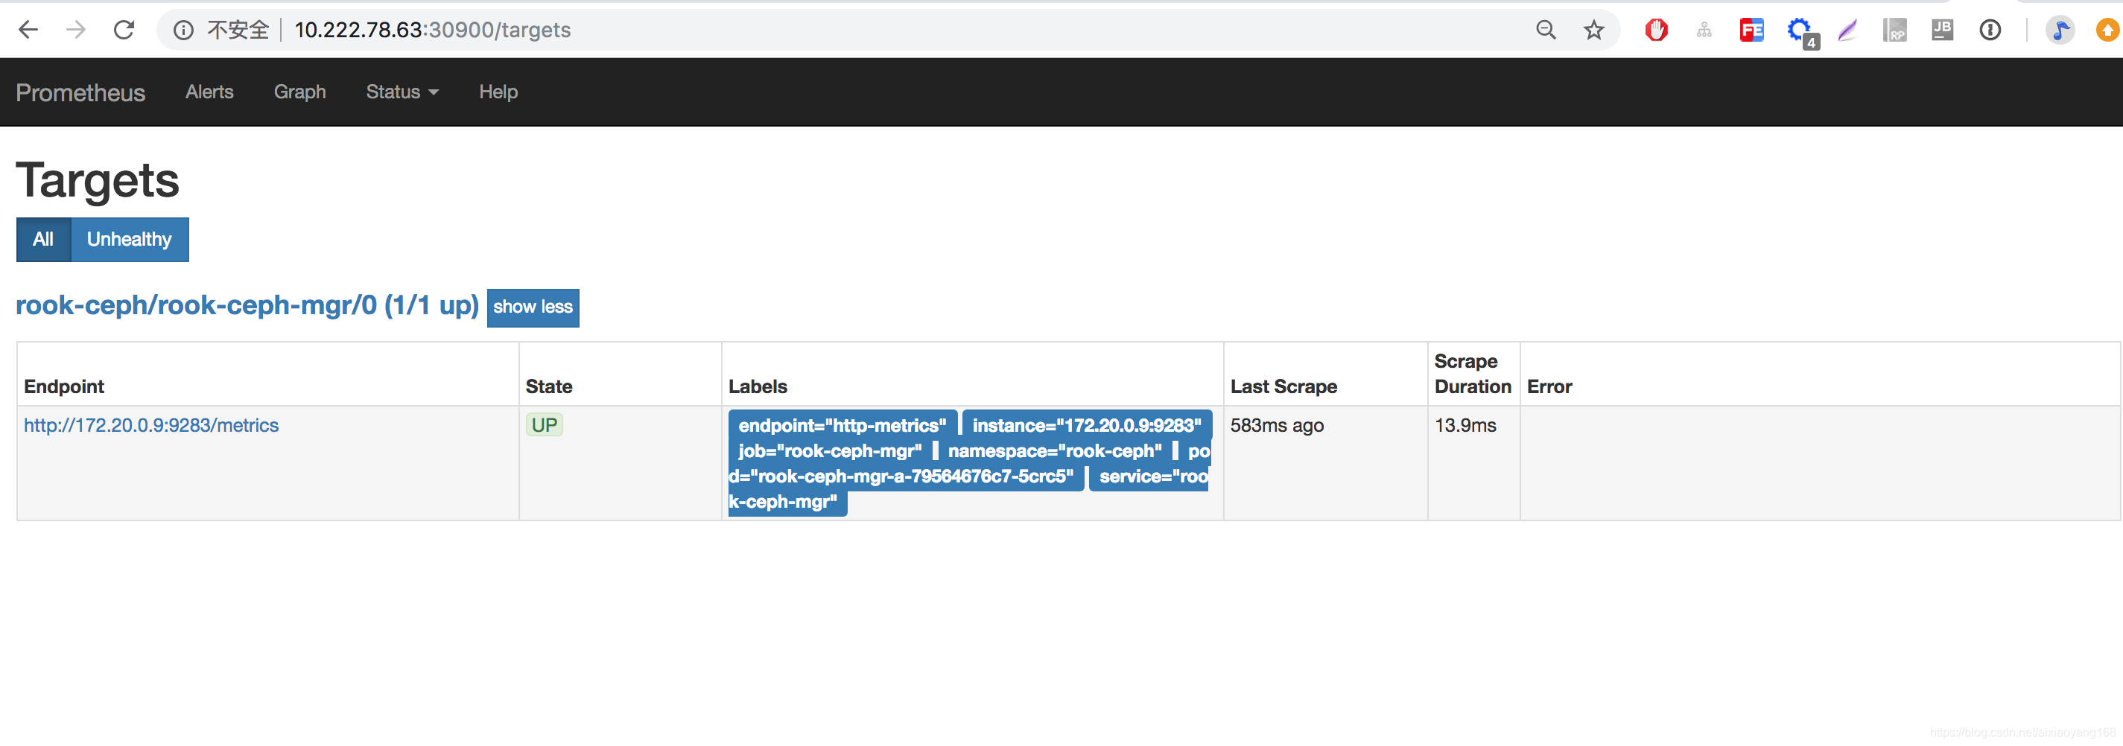Click the Labels column header
This screenshot has width=2123, height=746.
pyautogui.click(x=758, y=387)
